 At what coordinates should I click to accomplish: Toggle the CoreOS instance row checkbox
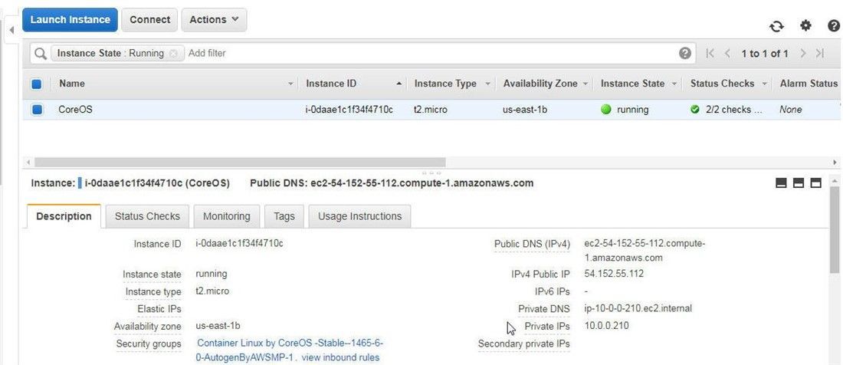[37, 110]
